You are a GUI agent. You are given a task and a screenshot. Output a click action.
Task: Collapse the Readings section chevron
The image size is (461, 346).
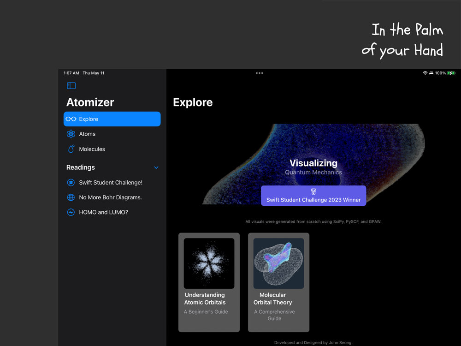pyautogui.click(x=156, y=167)
